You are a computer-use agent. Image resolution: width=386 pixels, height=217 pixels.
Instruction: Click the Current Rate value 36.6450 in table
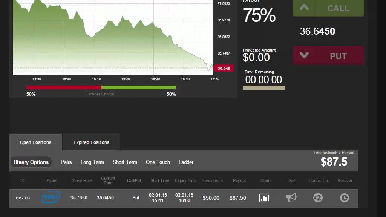(105, 198)
